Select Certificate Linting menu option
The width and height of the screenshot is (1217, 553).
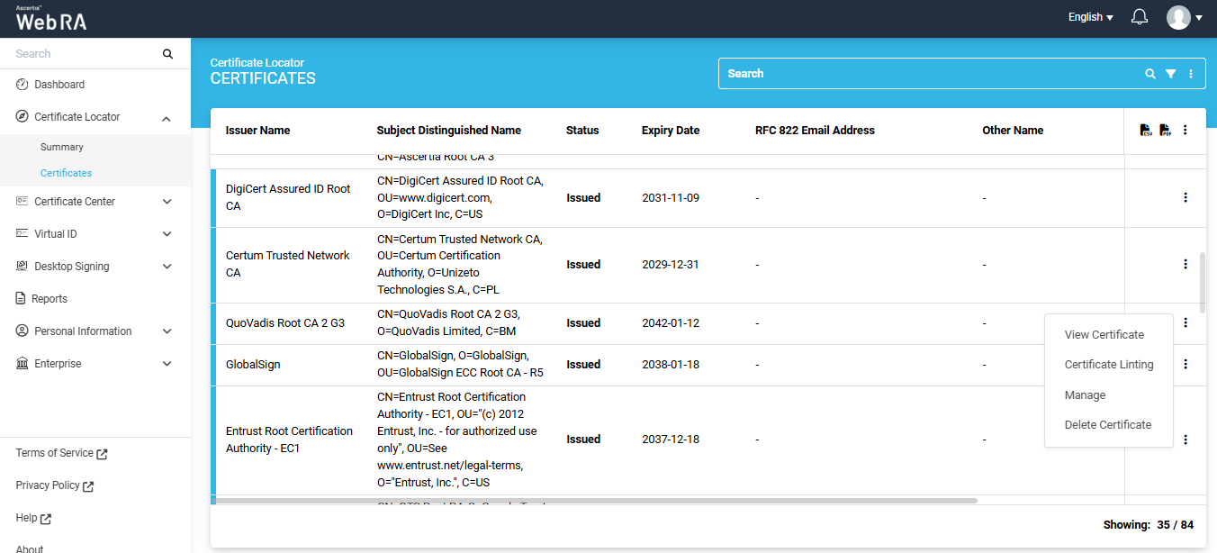[x=1108, y=365]
